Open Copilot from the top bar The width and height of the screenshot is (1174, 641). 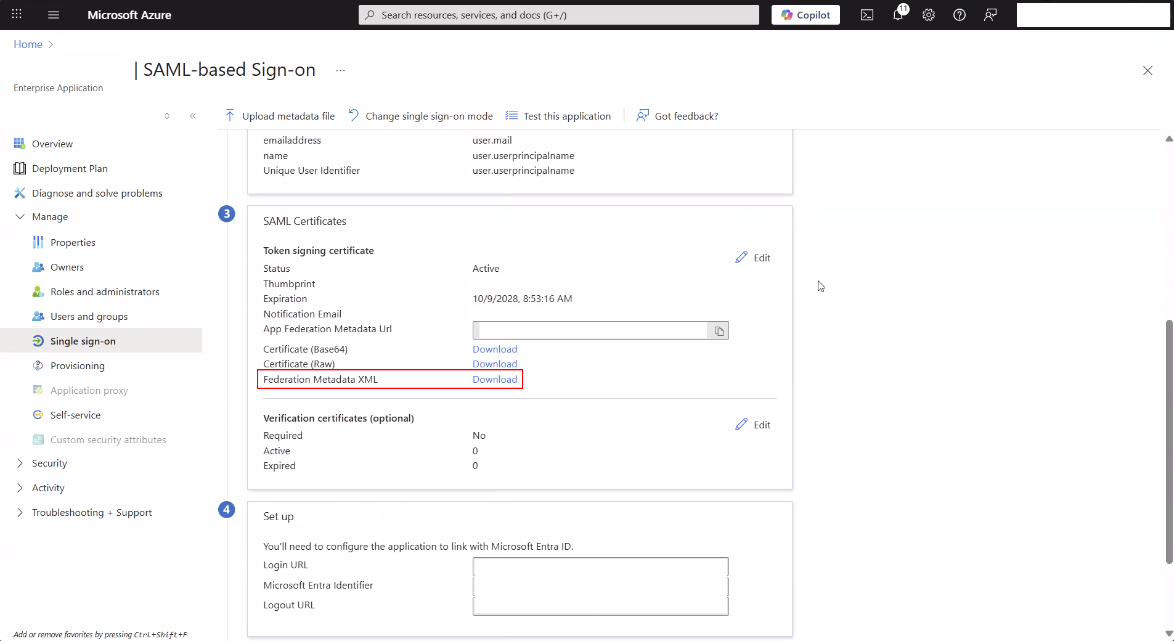[x=805, y=15]
